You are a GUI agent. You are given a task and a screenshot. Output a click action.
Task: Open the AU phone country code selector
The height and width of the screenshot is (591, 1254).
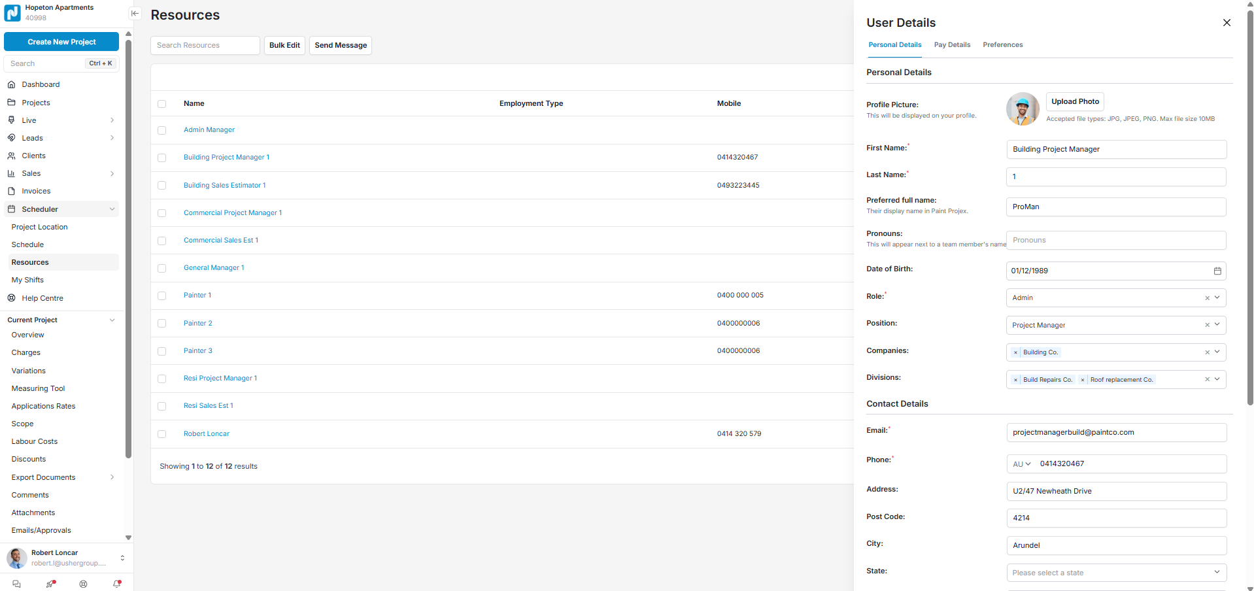click(x=1021, y=464)
